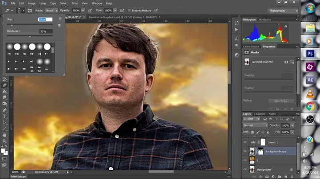
Task: Select the Sponge/Dodge tool
Action: (4, 104)
